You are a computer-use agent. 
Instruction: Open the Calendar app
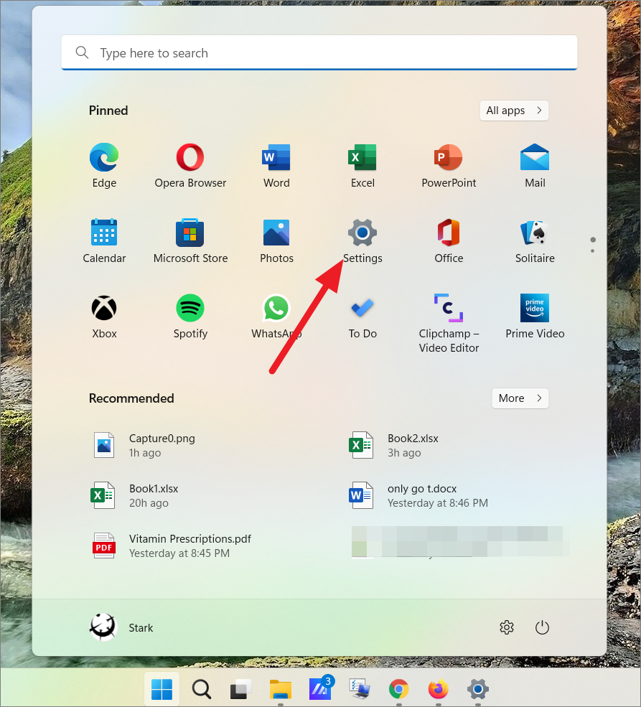[104, 240]
